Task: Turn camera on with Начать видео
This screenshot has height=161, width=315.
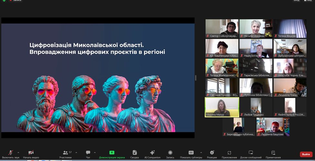Action: 31,154
